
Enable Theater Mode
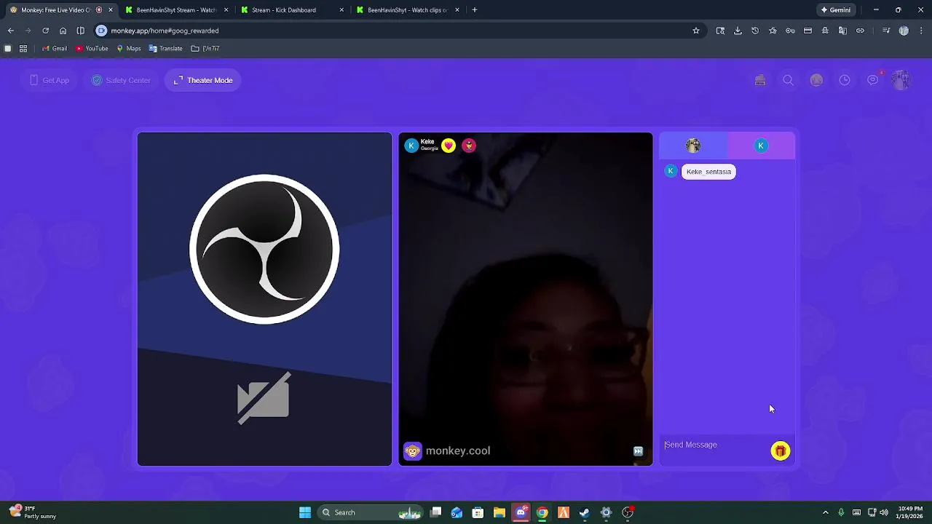click(x=203, y=80)
